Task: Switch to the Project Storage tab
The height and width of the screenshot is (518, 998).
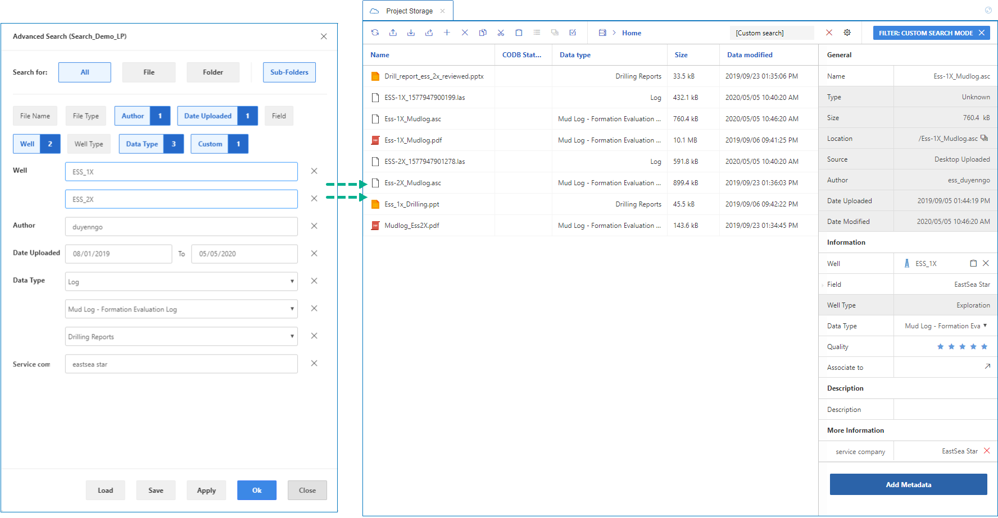Action: tap(409, 11)
